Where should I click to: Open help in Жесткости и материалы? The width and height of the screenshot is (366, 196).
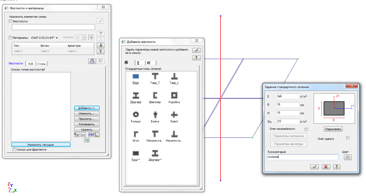click(x=101, y=52)
